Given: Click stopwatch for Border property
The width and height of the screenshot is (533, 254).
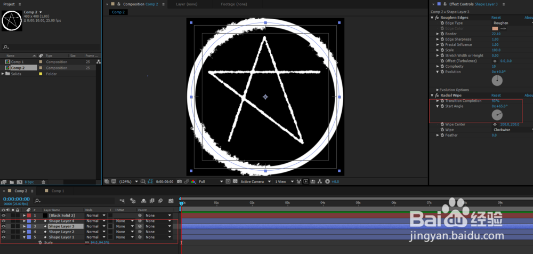Looking at the screenshot, I should pos(442,34).
